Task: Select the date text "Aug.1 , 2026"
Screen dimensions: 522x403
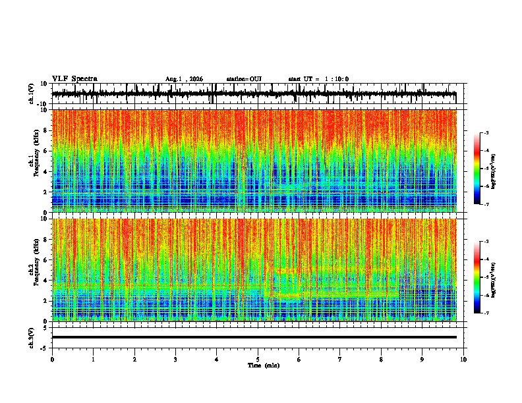Action: 184,79
